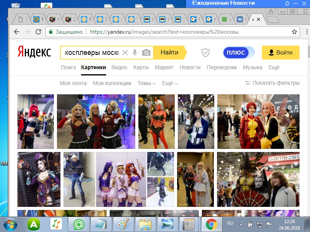Click the Войти login button
Viewport: 310px width, 232px height.
[281, 53]
